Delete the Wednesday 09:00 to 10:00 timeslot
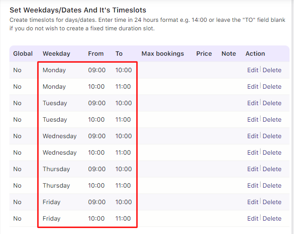This screenshot has height=234, width=294. 272,136
